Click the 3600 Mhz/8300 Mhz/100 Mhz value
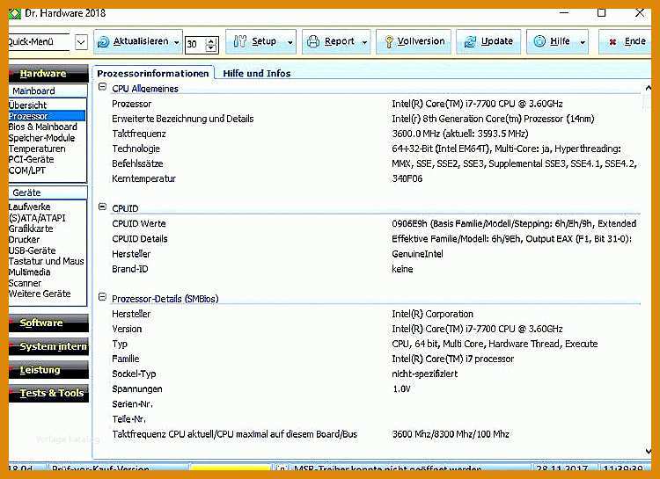660x479 pixels. click(451, 434)
